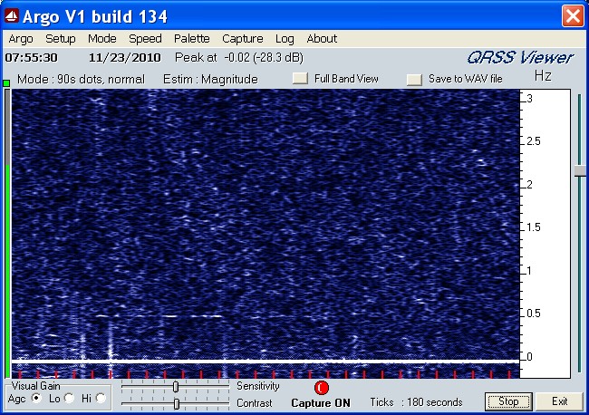This screenshot has width=589, height=415.
Task: Open the About menu
Action: 322,39
